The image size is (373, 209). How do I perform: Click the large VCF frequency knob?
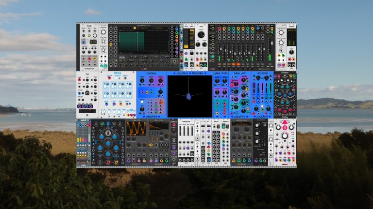click(201, 35)
